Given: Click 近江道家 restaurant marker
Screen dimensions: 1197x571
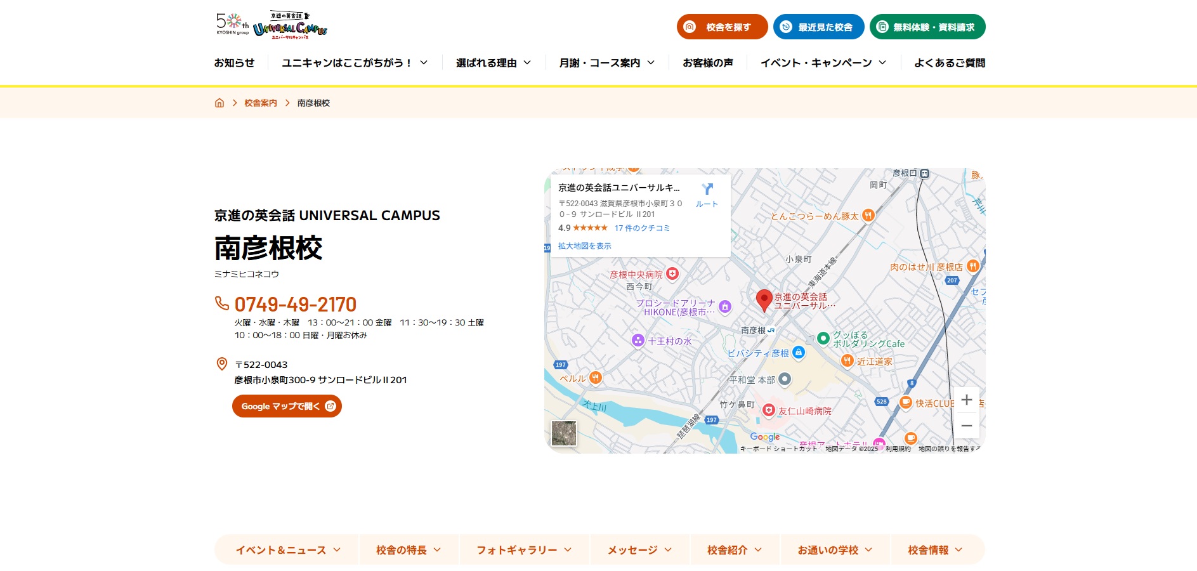Looking at the screenshot, I should click(x=847, y=361).
